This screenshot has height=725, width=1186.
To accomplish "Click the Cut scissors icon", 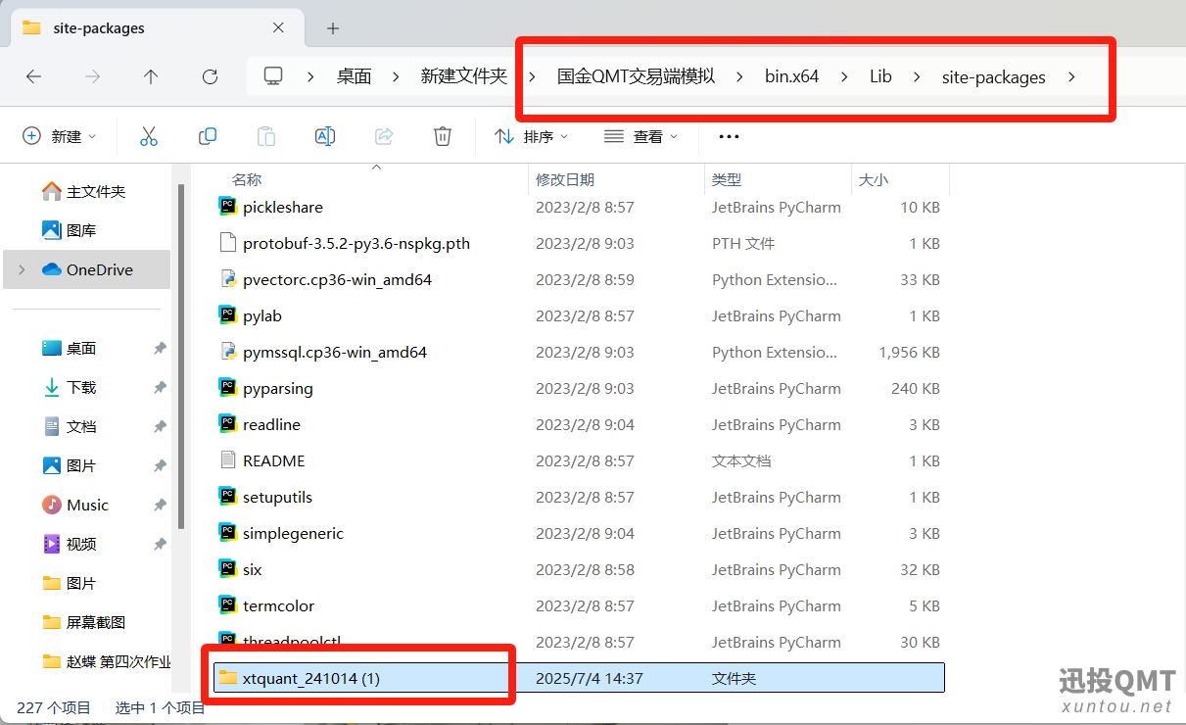I will (149, 136).
